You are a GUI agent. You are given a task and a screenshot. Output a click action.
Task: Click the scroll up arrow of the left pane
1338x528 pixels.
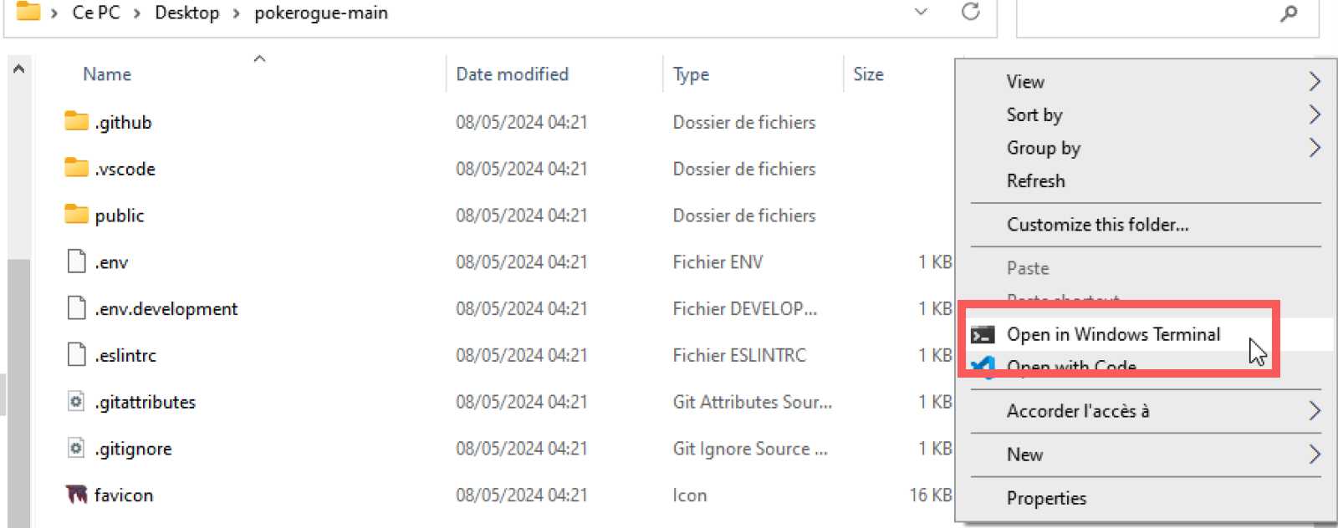coord(18,69)
